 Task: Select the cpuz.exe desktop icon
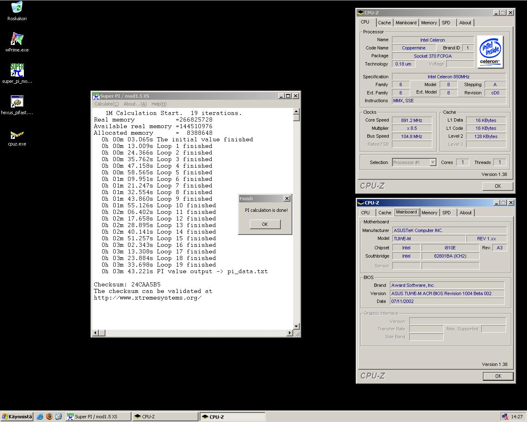(17, 136)
